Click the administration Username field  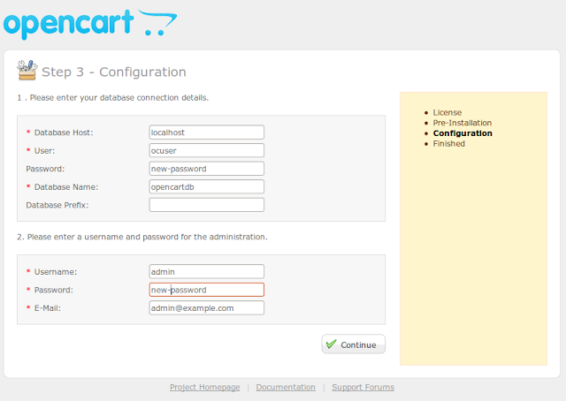pyautogui.click(x=207, y=271)
